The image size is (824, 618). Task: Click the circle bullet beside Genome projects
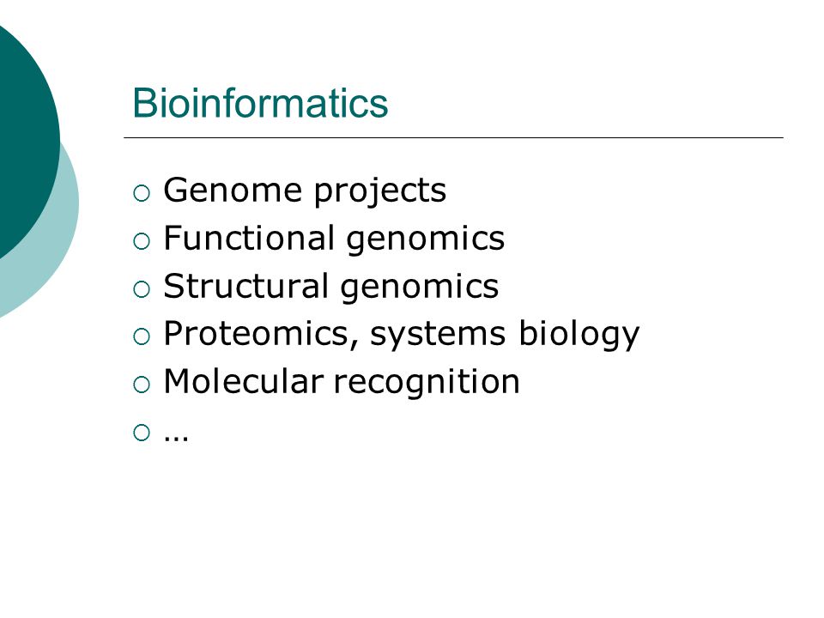[142, 193]
